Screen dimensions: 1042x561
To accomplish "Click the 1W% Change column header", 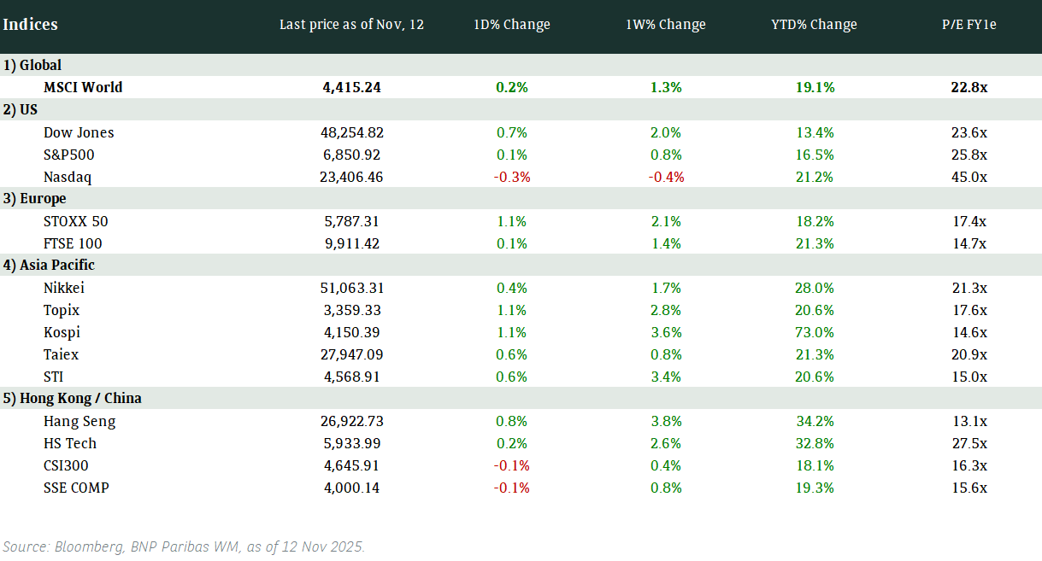I will [x=666, y=25].
